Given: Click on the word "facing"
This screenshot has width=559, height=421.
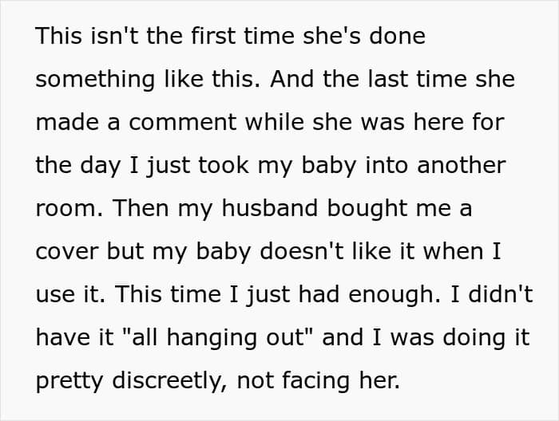Looking at the screenshot, I should pos(315,381).
